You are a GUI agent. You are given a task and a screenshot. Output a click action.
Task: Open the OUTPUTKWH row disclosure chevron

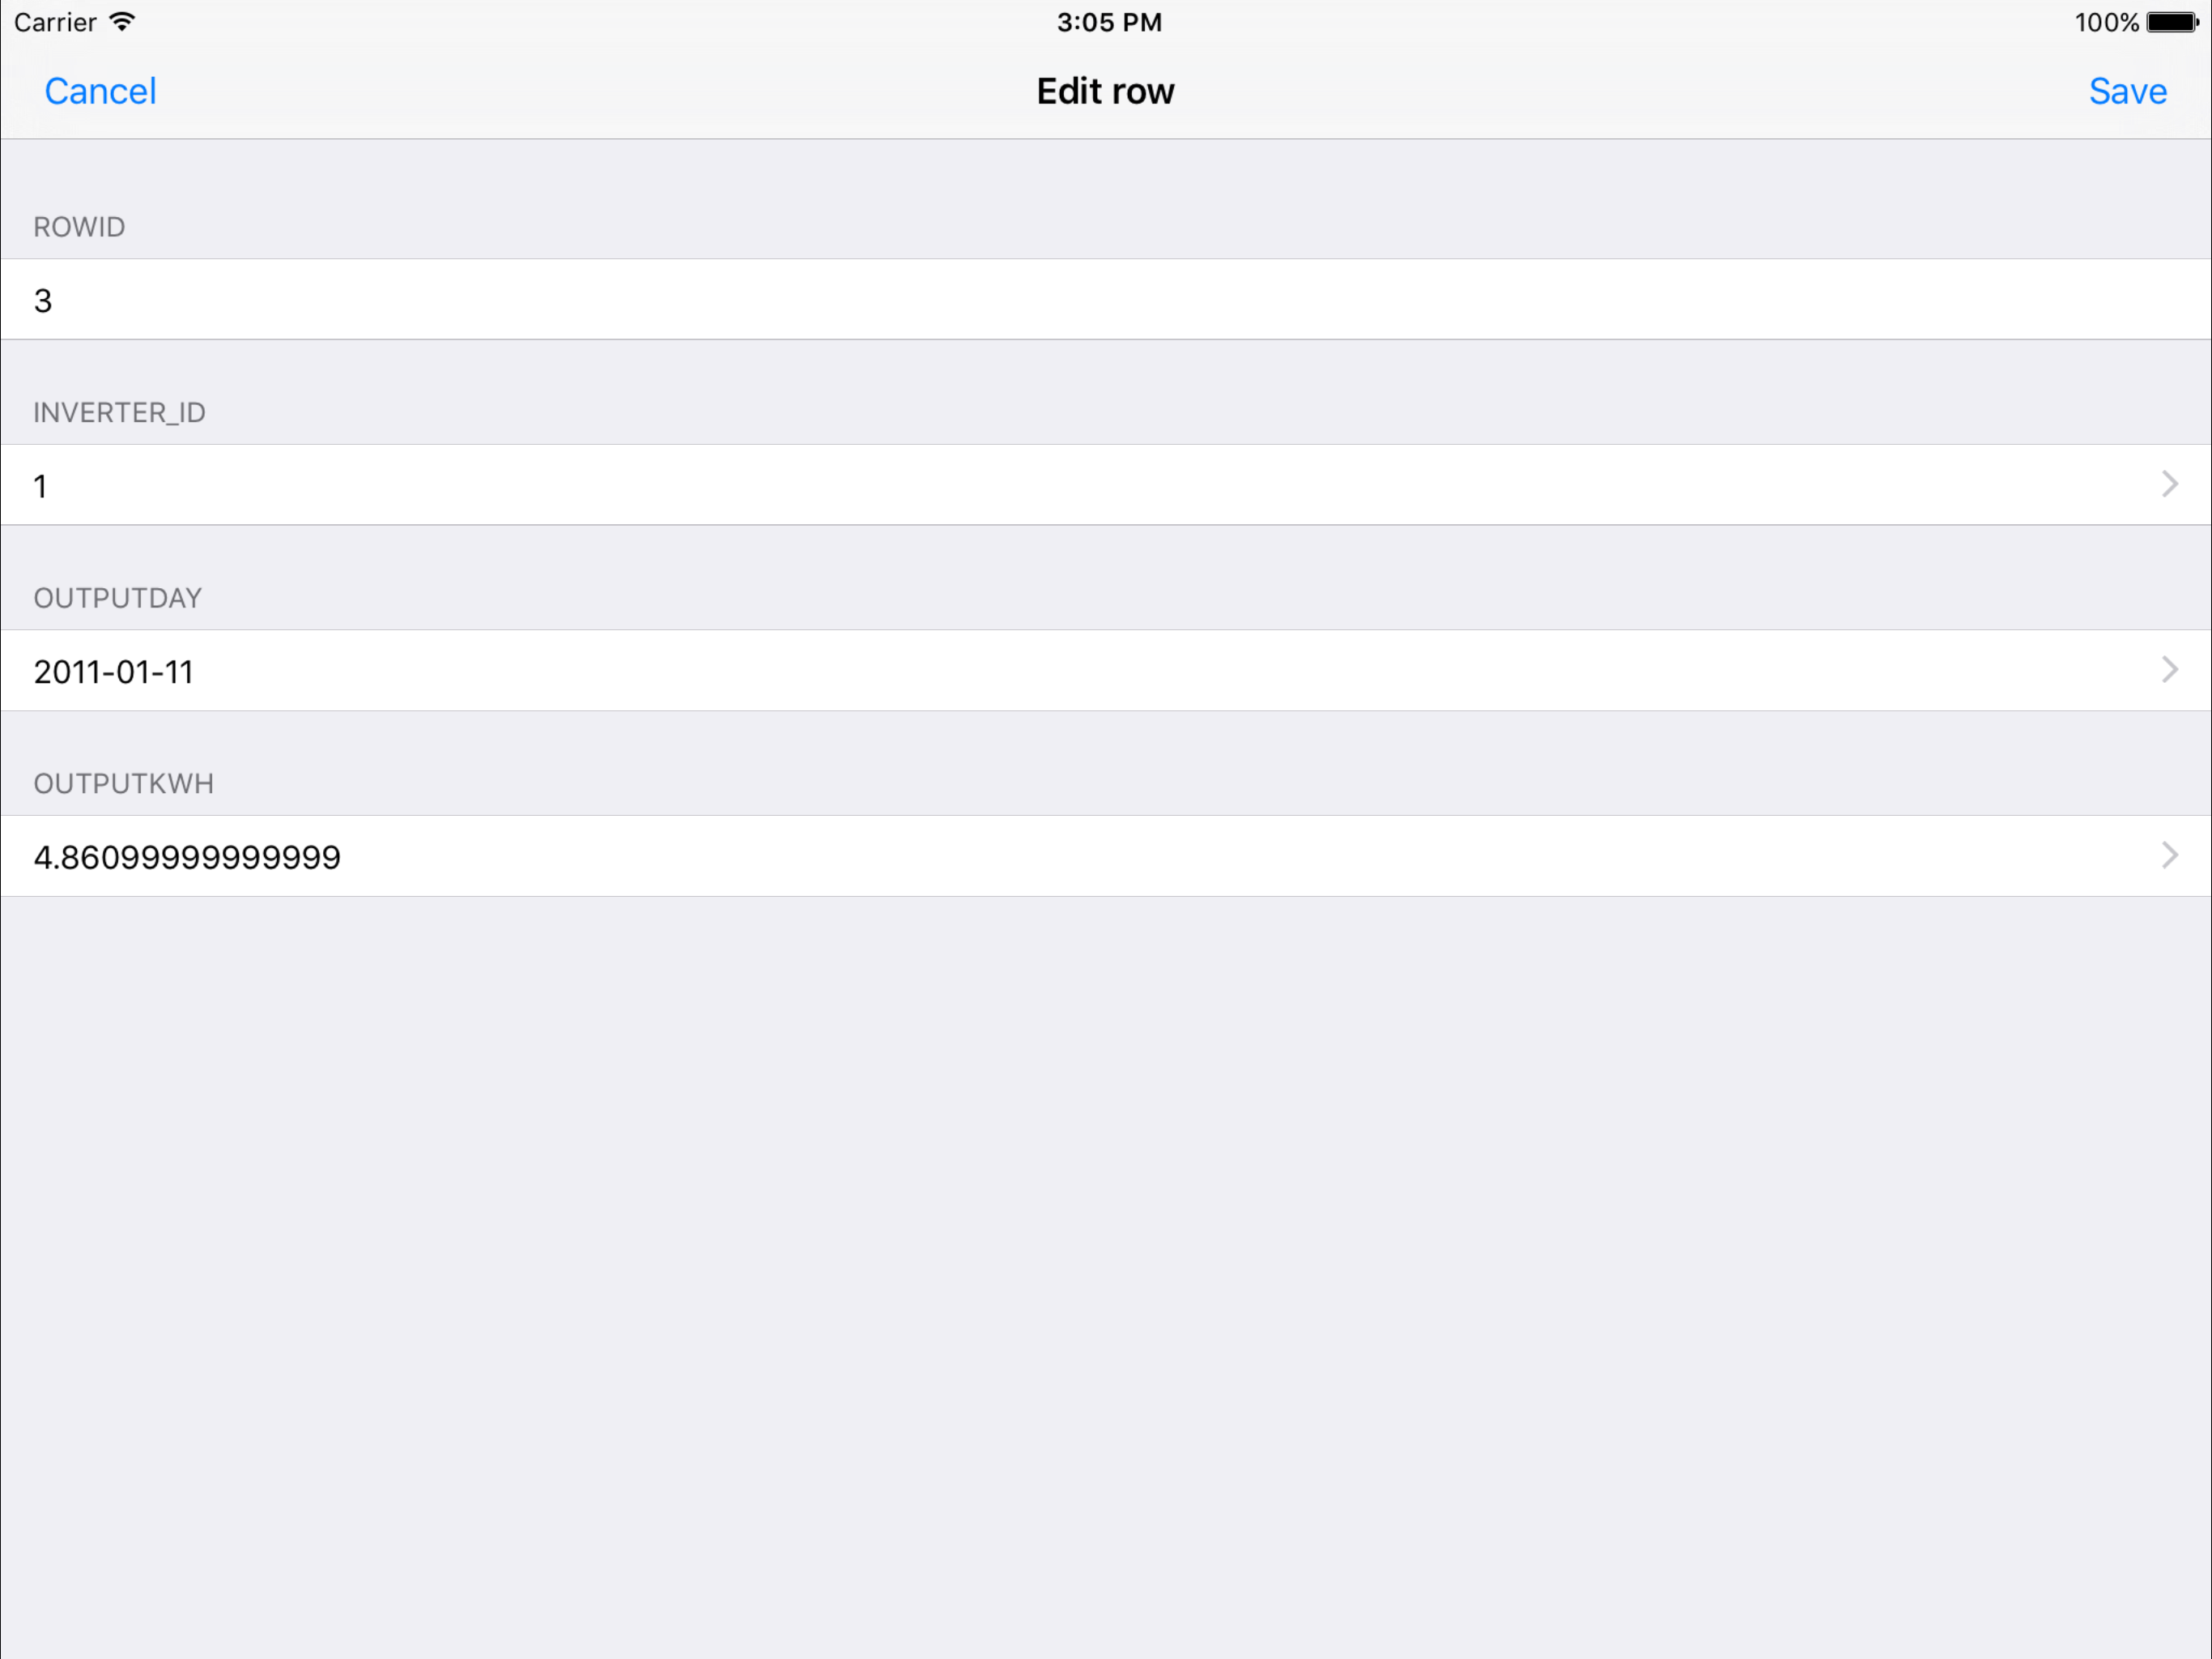point(2169,855)
